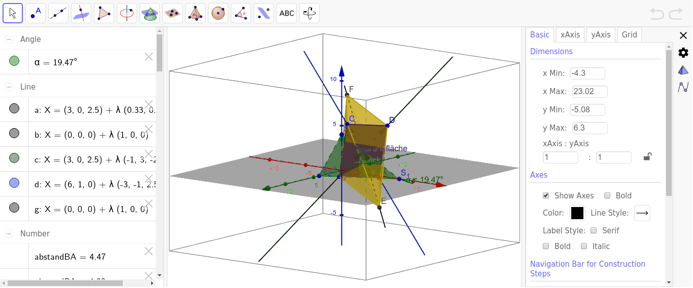The width and height of the screenshot is (693, 288).
Task: Switch to the yAxis tab
Action: click(x=601, y=35)
